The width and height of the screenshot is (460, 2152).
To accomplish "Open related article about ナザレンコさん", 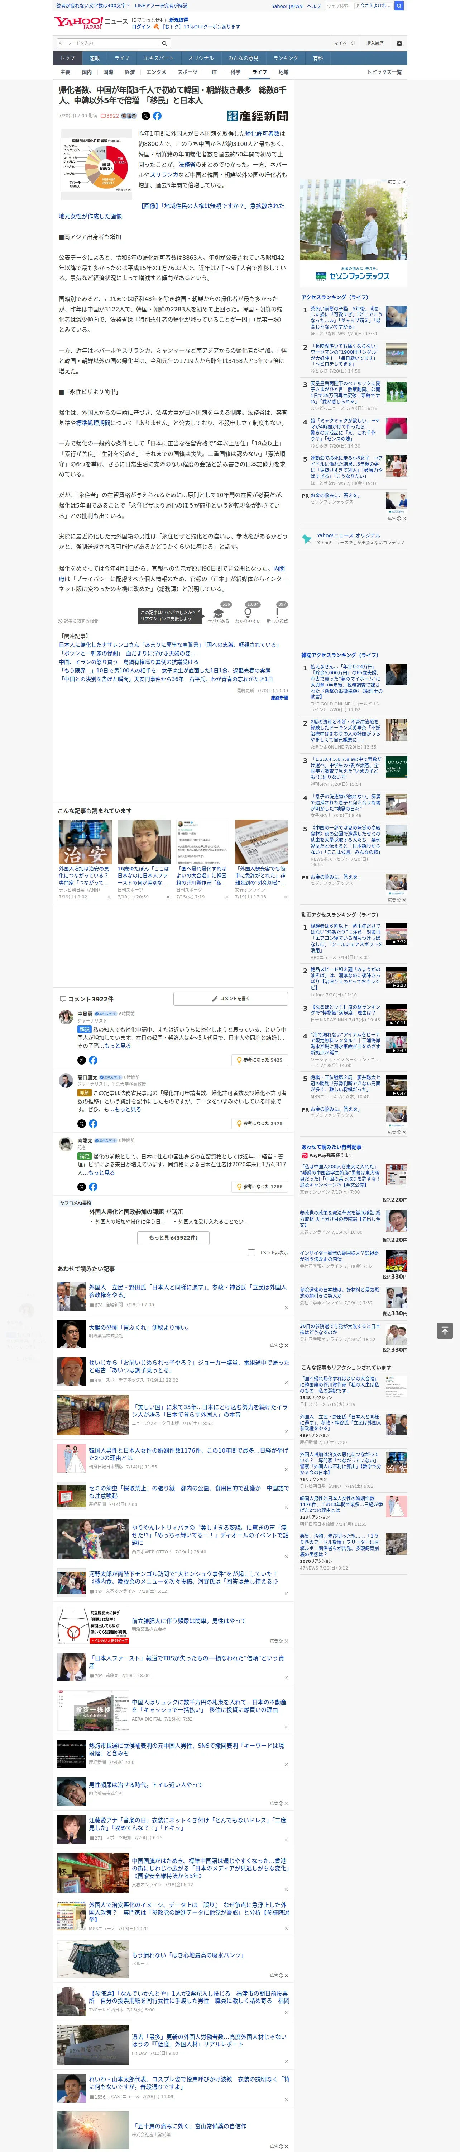I will pyautogui.click(x=169, y=645).
